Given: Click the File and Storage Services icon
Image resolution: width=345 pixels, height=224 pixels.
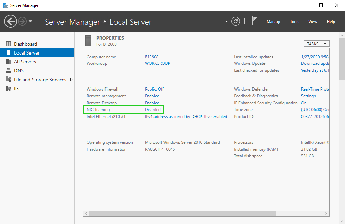Looking at the screenshot, I should [9, 80].
